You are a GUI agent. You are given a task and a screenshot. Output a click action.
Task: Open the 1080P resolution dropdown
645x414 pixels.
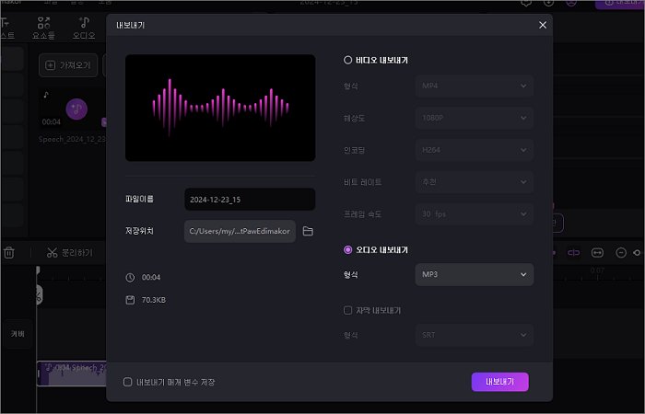tap(475, 118)
